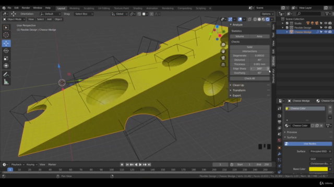Jump to the timeline end frame
This screenshot has width=334, height=187.
tap(149, 165)
